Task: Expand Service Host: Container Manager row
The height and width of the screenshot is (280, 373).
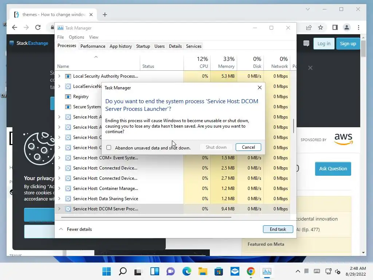Action: [x=59, y=188]
